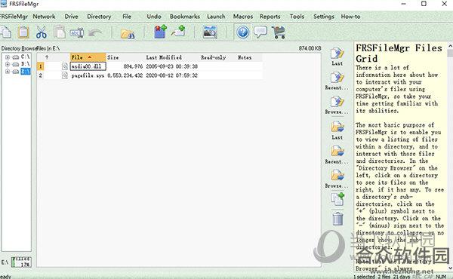Click the Rename toolbar icon
The height and width of the screenshot is (279, 453).
pos(77,32)
